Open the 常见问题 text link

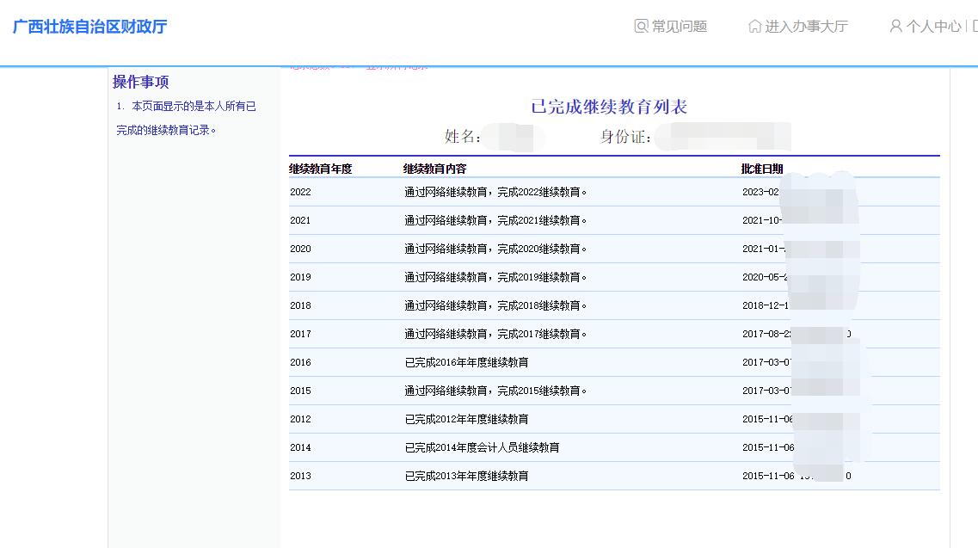click(680, 27)
